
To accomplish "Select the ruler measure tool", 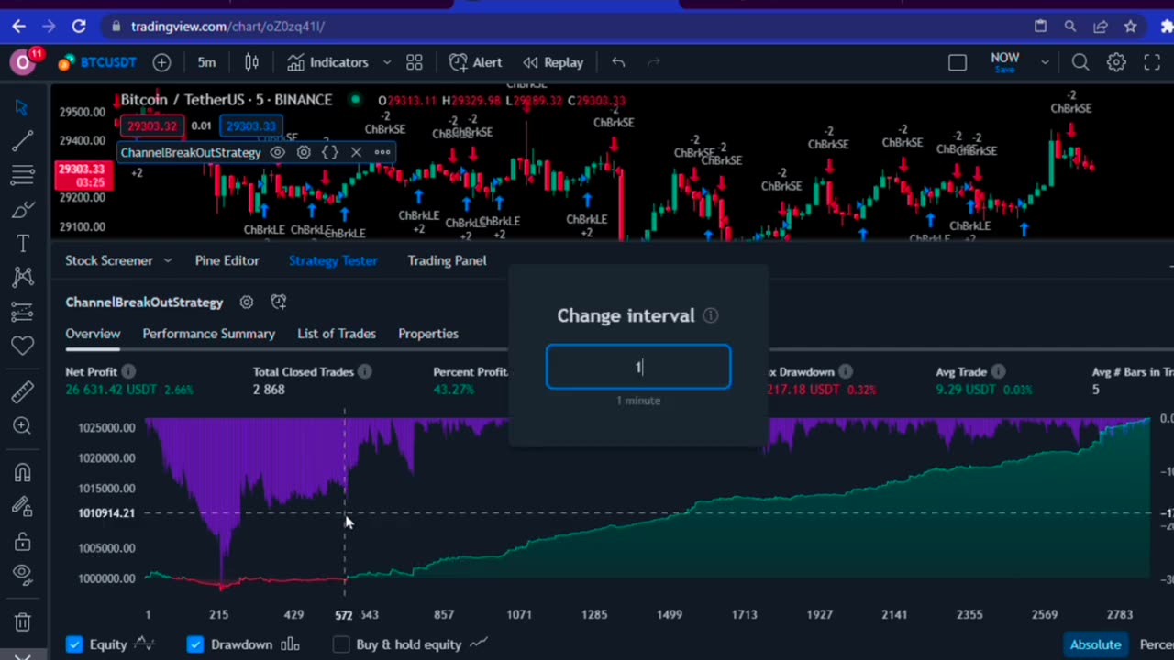I will pyautogui.click(x=23, y=391).
